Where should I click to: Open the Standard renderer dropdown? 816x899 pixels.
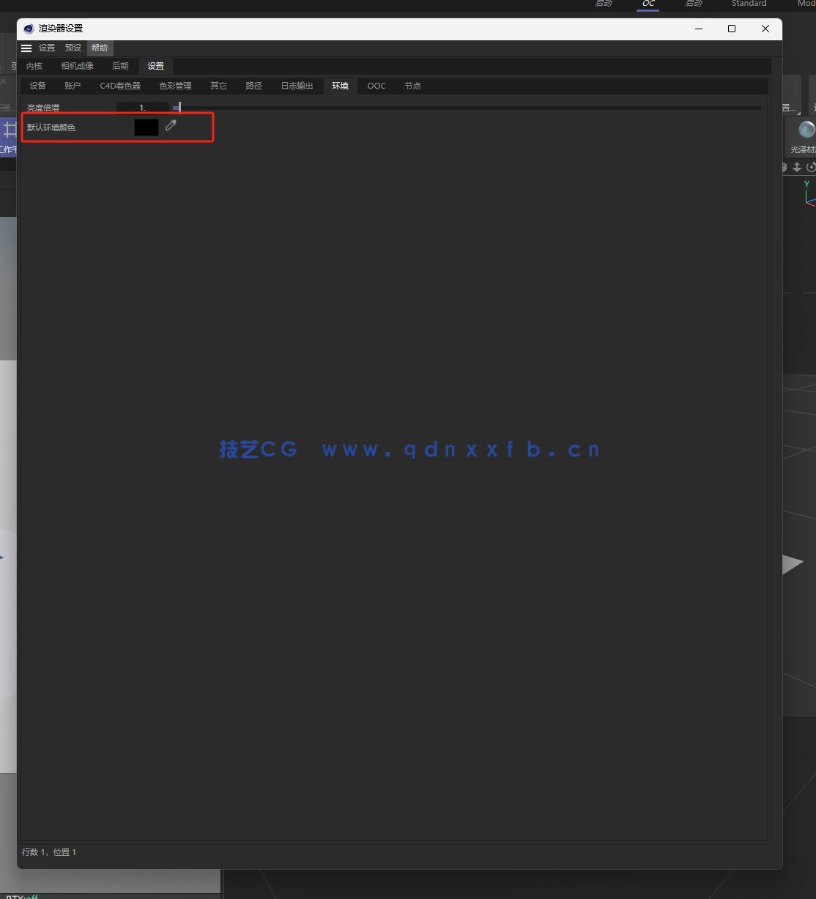point(749,4)
